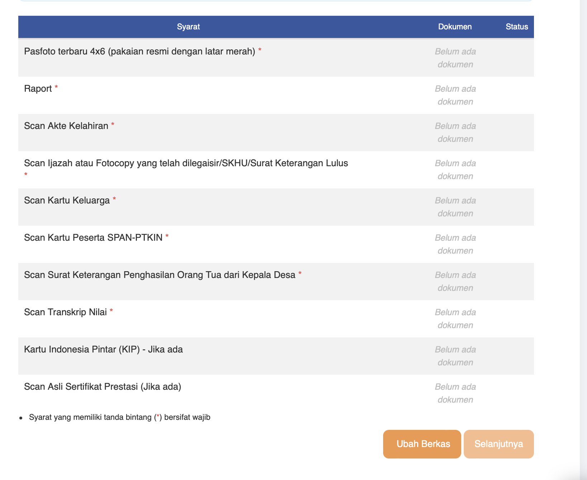Click Belum ada dokumen beside Raport

point(455,95)
